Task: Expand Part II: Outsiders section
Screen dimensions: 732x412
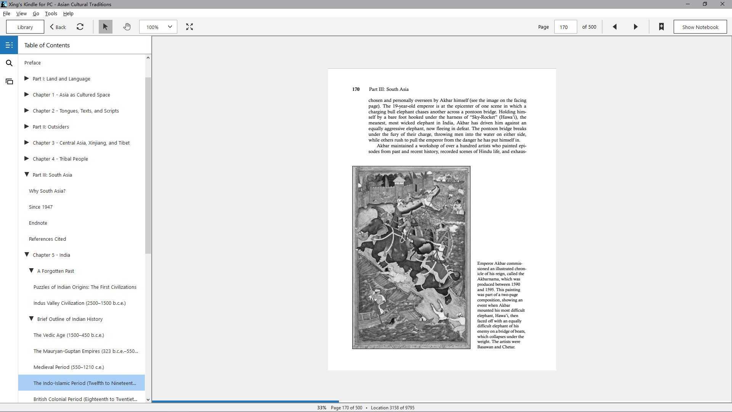Action: coord(27,127)
